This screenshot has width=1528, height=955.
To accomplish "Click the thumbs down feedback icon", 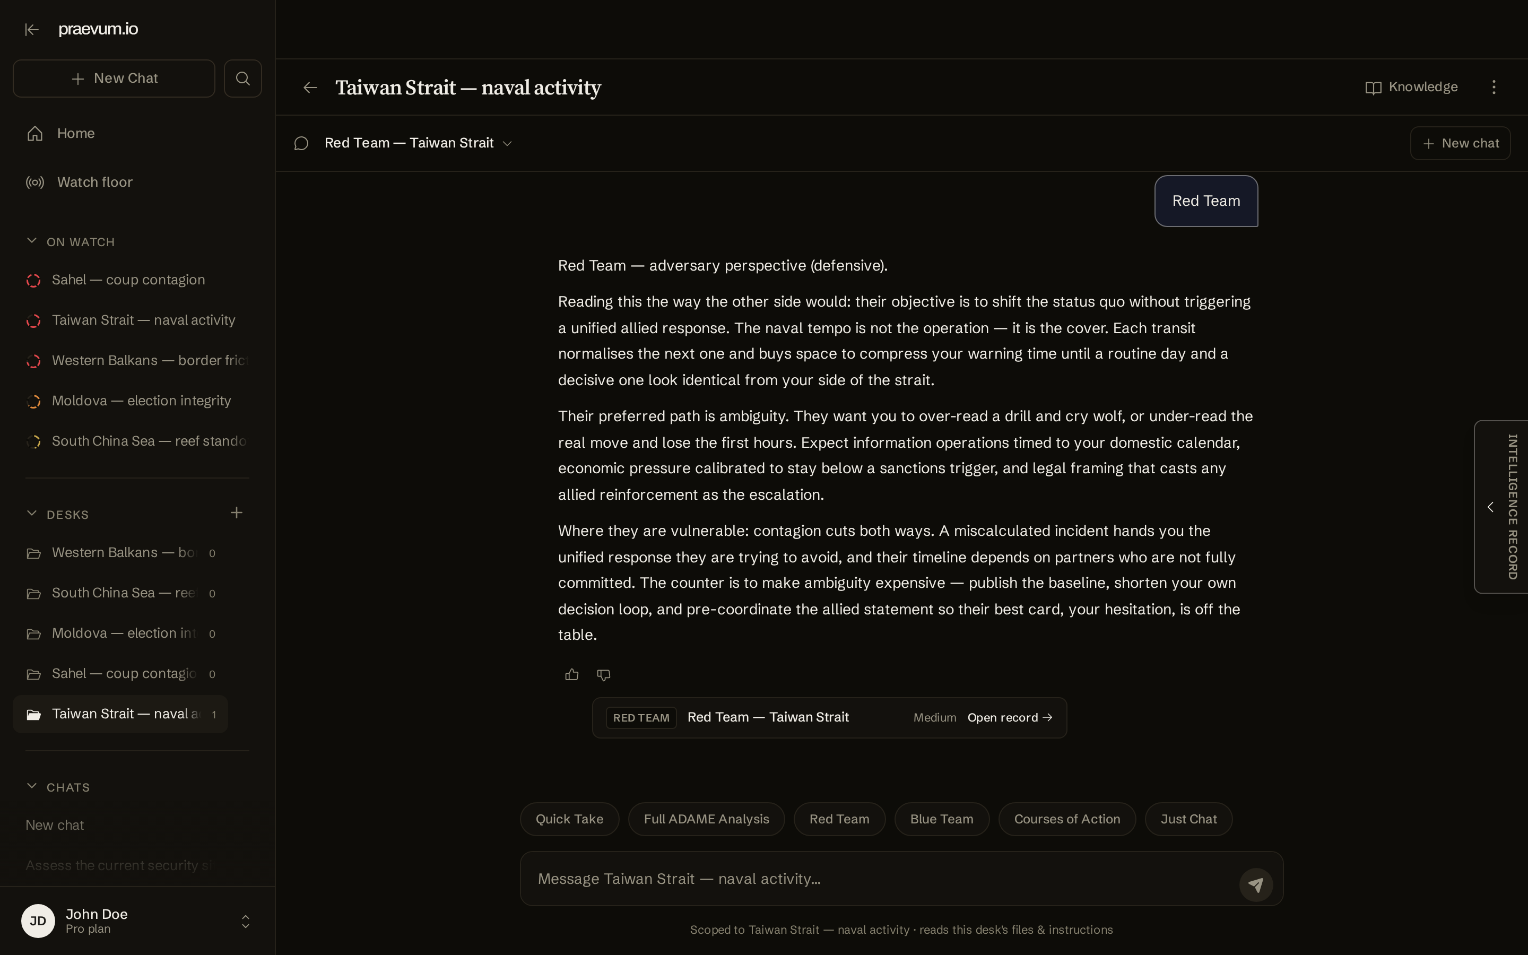I will [604, 674].
